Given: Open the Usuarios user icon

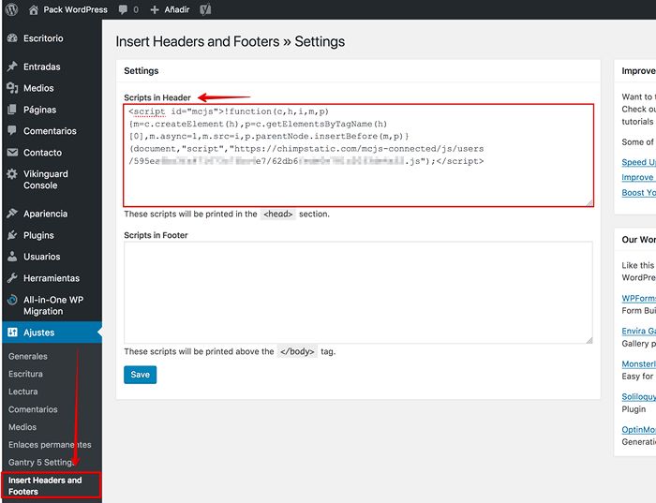Looking at the screenshot, I should point(12,257).
